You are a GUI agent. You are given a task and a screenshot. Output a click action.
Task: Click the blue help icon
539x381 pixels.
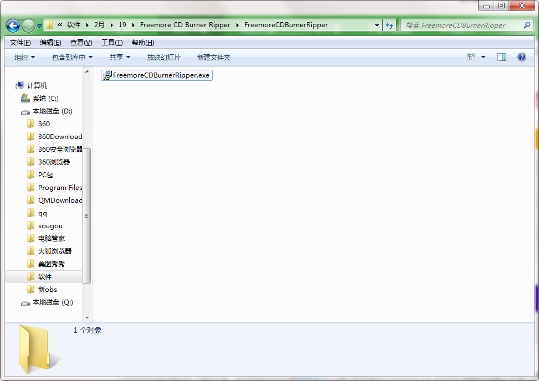point(521,57)
